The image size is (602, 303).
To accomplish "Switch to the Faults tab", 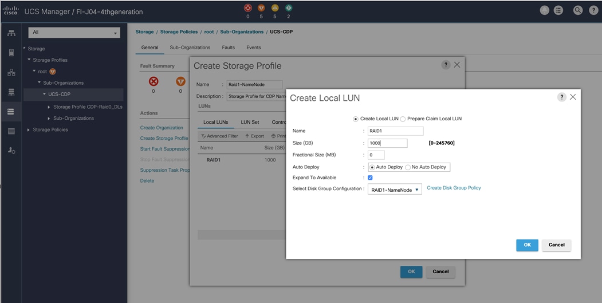I will tap(228, 48).
